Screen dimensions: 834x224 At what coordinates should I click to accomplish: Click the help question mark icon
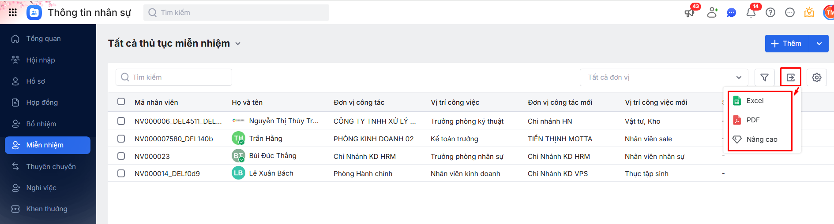770,12
